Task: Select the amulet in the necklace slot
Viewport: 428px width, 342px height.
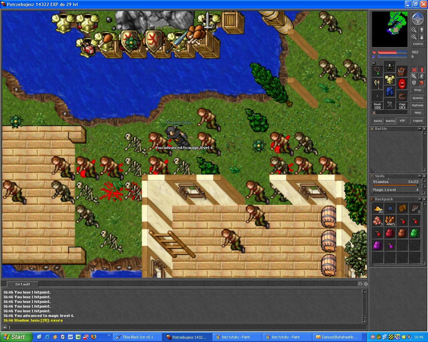Action: coord(378,71)
